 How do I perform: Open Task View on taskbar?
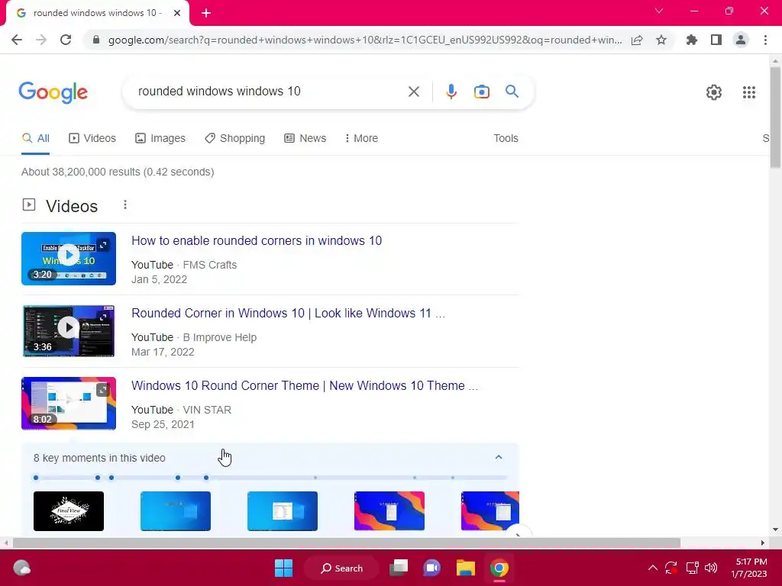[x=399, y=568]
